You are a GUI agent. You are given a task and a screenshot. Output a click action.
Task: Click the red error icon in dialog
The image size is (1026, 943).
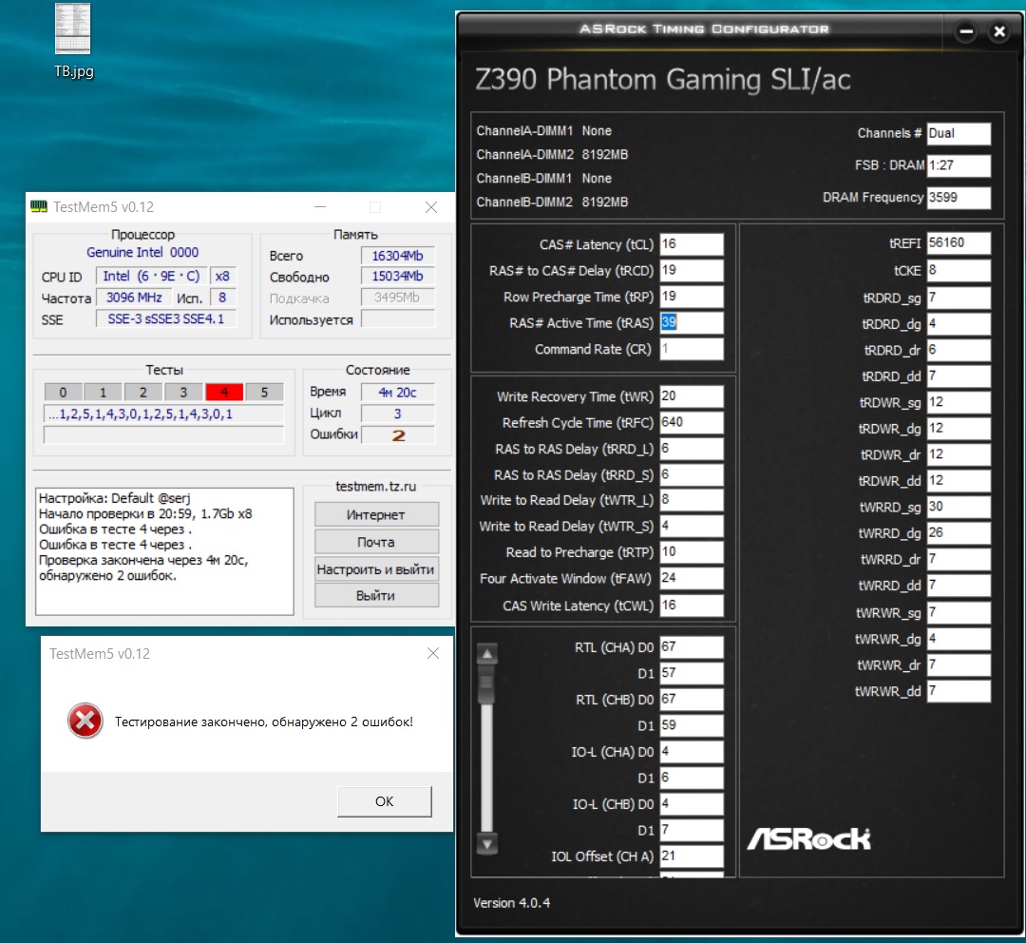point(85,721)
